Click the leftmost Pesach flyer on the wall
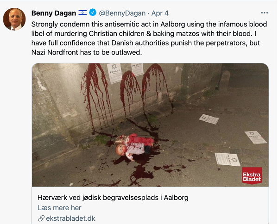This screenshot has width=278, height=224. pos(114,73)
